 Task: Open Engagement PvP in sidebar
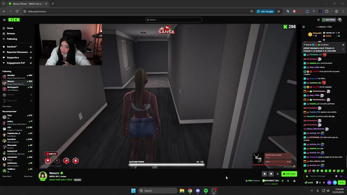(17, 63)
